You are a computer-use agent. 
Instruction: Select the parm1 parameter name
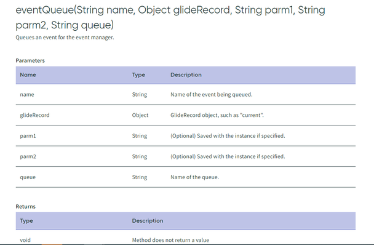pyautogui.click(x=28, y=136)
